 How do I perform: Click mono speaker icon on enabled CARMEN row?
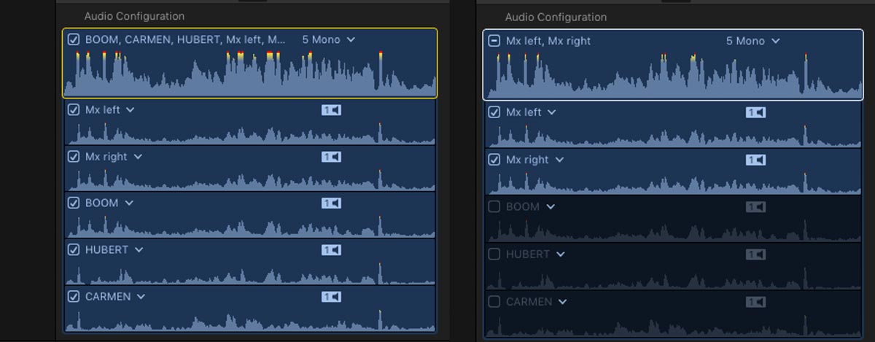(331, 297)
